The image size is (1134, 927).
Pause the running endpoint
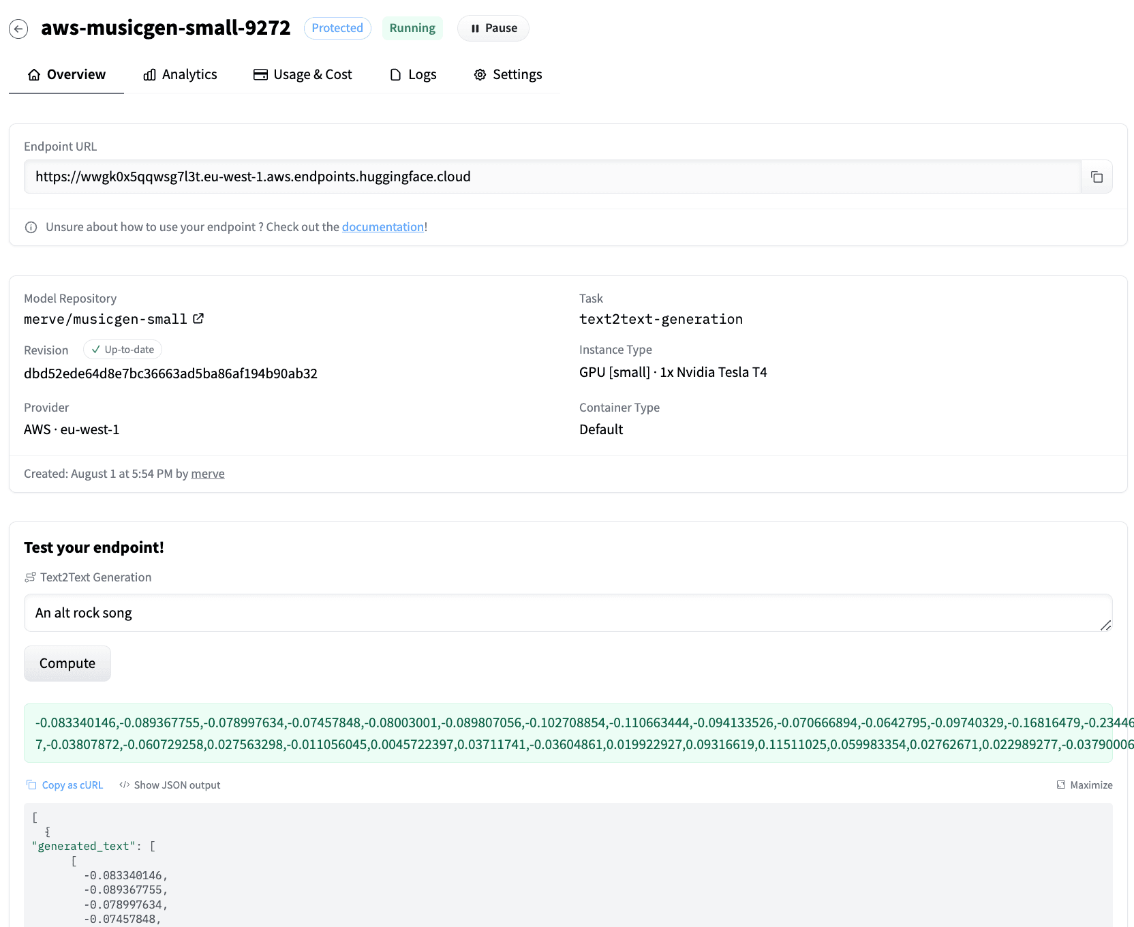(493, 28)
